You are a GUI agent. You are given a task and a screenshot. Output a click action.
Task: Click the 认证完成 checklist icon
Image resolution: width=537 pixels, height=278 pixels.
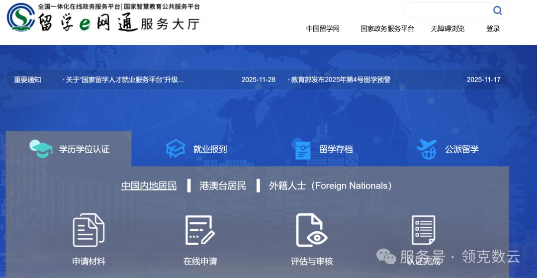[x=423, y=230]
